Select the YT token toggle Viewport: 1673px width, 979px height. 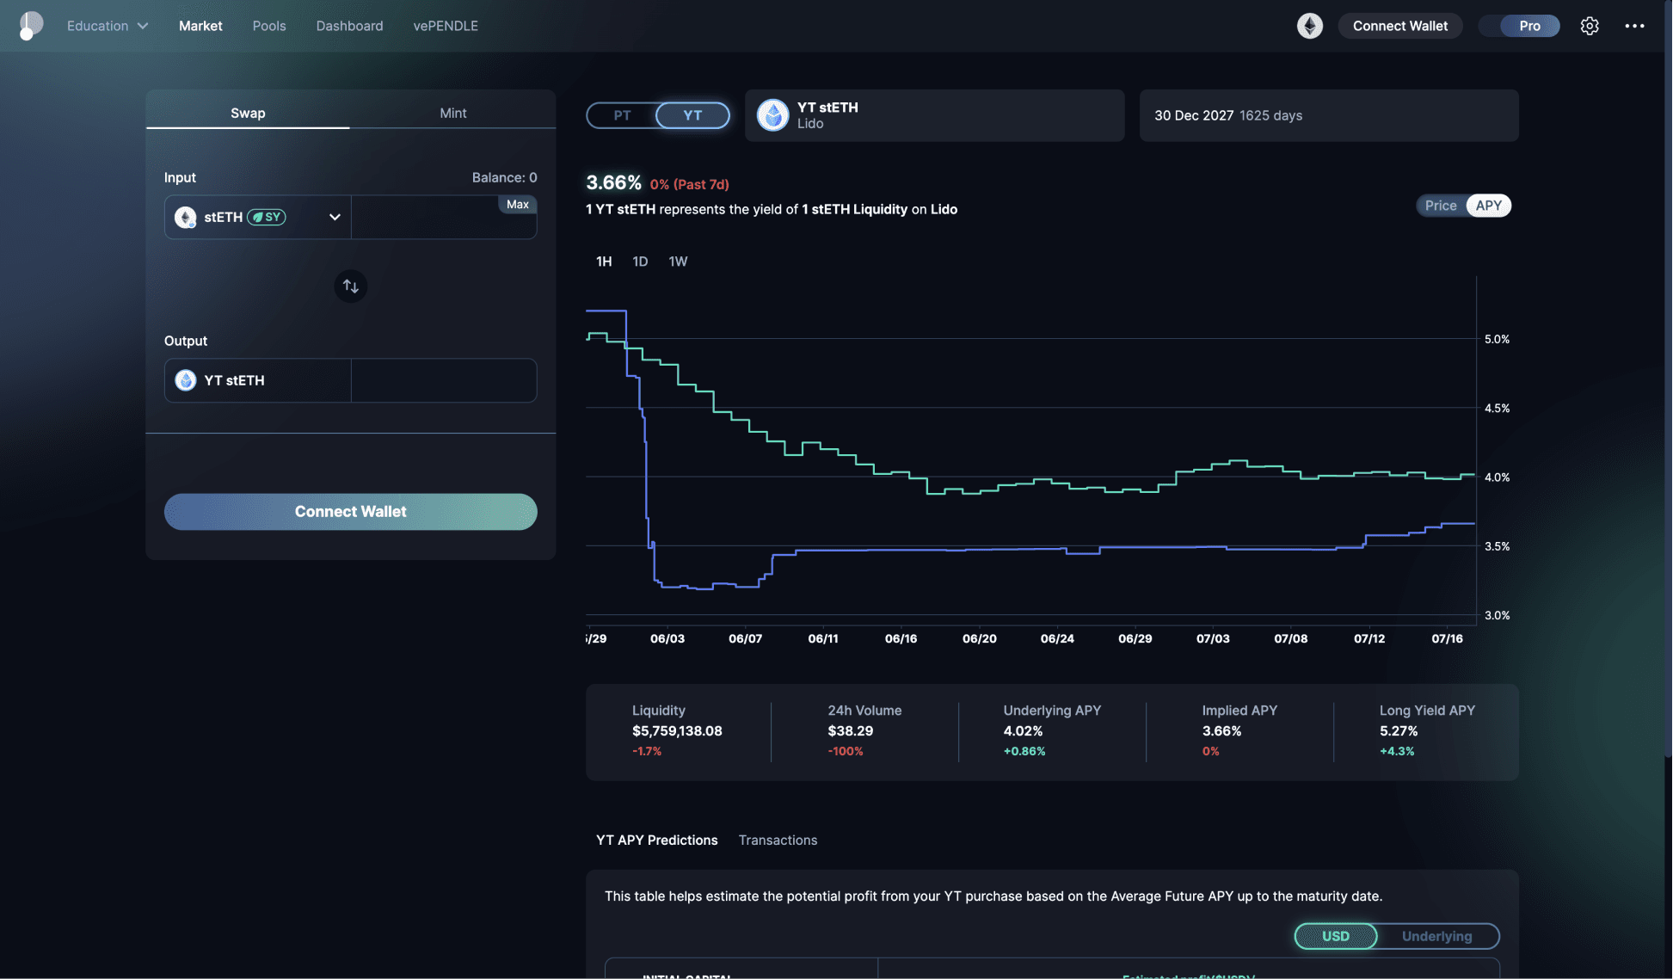tap(692, 115)
